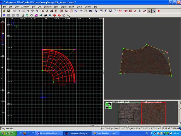Click the red arrows pointing inward icon
This screenshot has height=136, width=181.
click(x=54, y=15)
